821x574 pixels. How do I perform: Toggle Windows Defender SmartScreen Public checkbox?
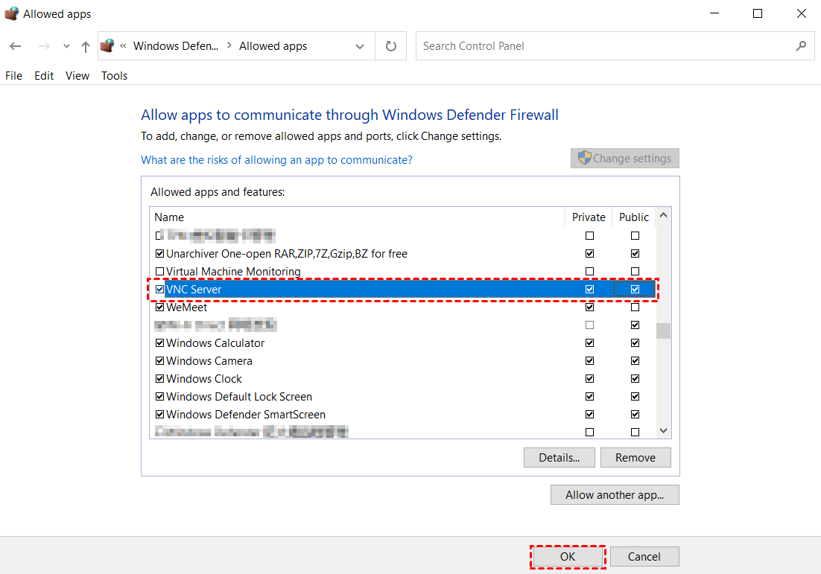[x=635, y=414]
